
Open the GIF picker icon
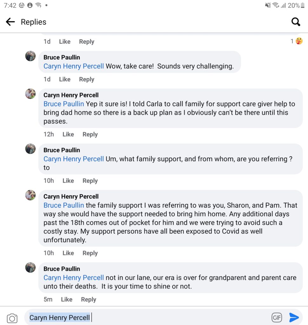(x=277, y=317)
